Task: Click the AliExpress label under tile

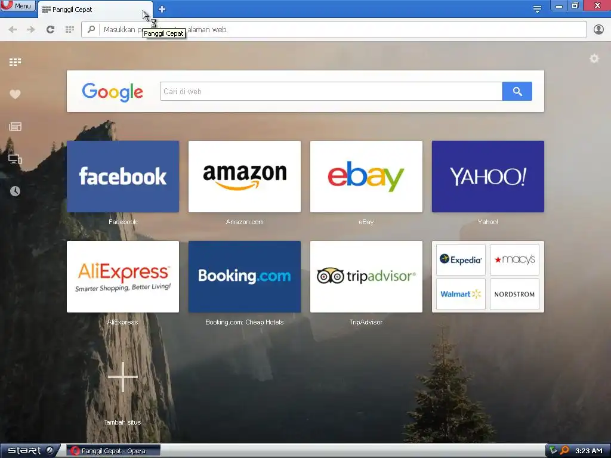Action: (x=123, y=322)
